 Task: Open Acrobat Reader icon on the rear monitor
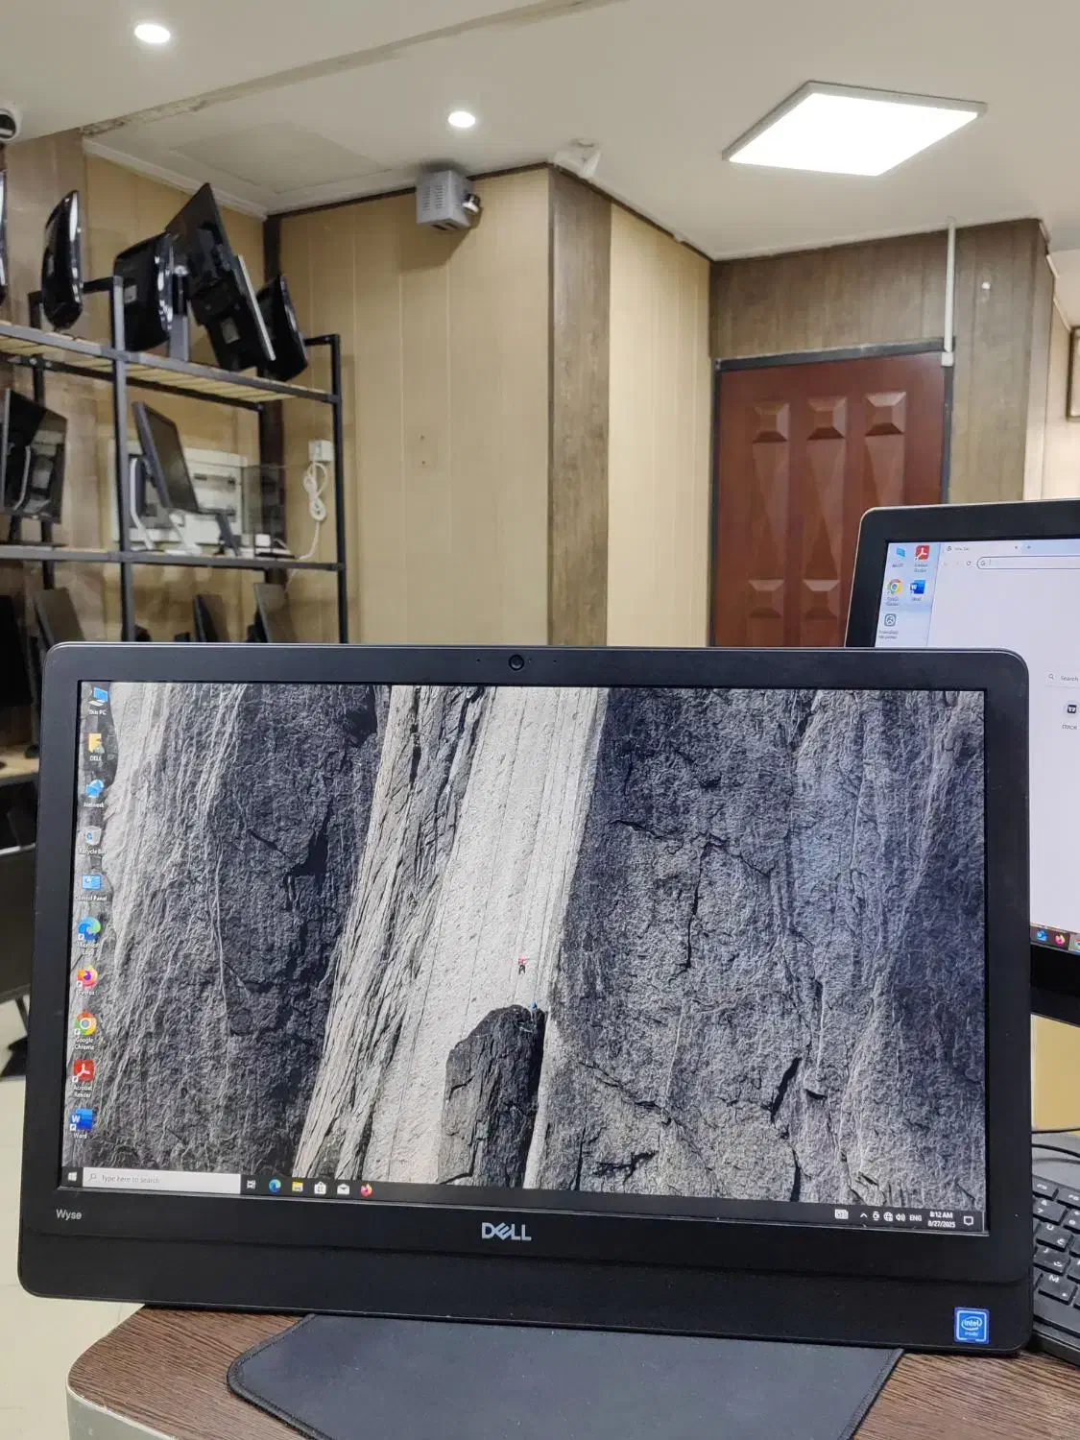pyautogui.click(x=922, y=559)
